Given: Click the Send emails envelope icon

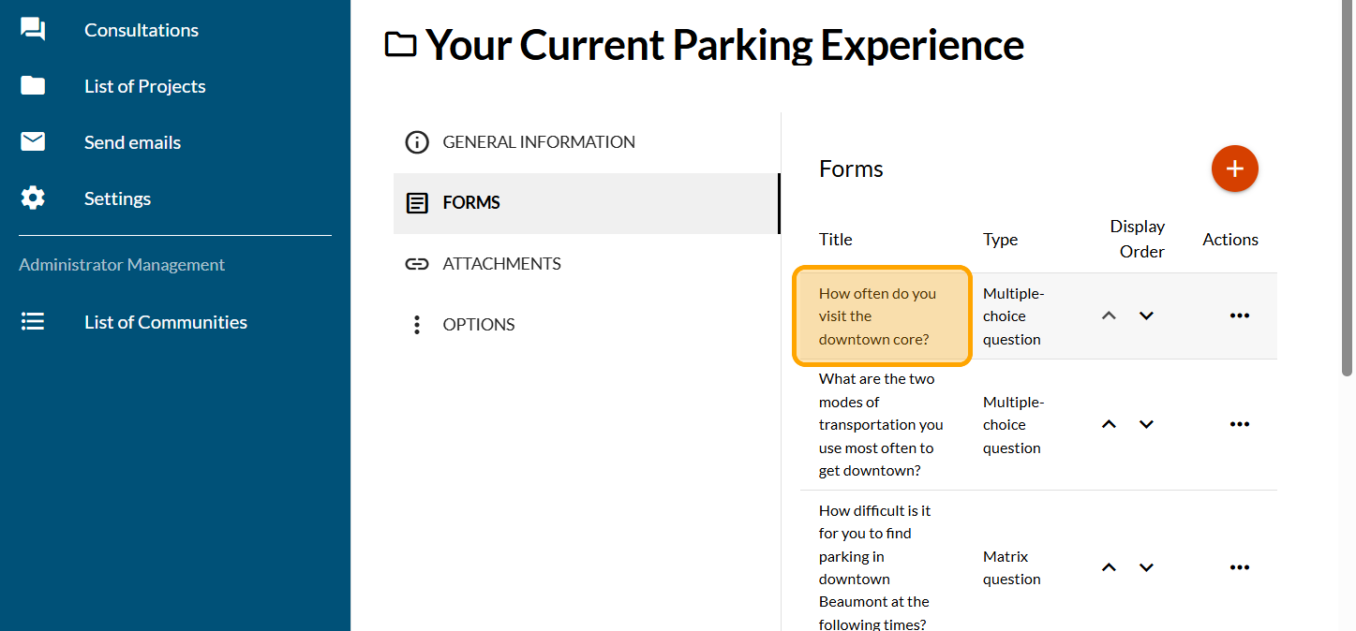Looking at the screenshot, I should (33, 142).
